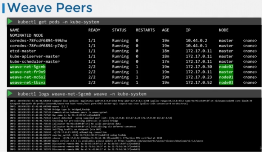This screenshot has width=262, height=152.
Task: Click the <none> value in the node03 row
Action: coord(250,82)
